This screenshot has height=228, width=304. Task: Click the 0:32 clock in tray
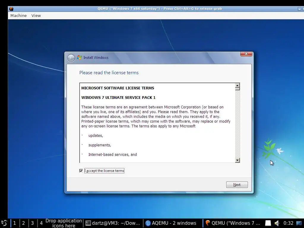click(x=288, y=223)
